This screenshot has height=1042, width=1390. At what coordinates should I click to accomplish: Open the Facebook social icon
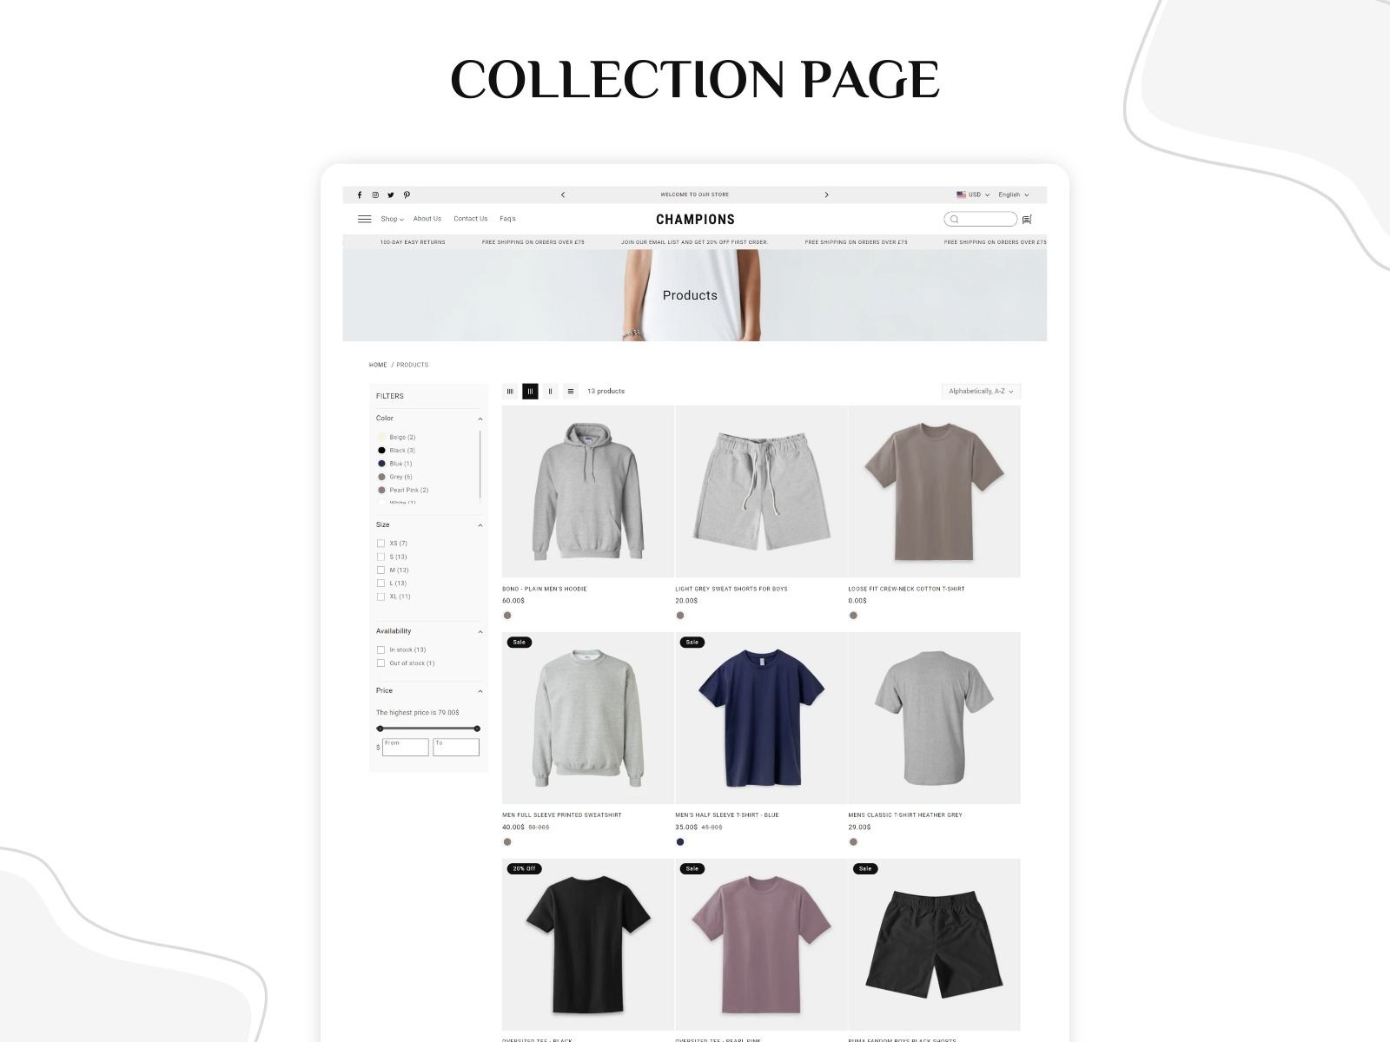pyautogui.click(x=360, y=195)
